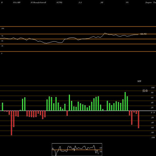Click the MR axis label -20

152,118
